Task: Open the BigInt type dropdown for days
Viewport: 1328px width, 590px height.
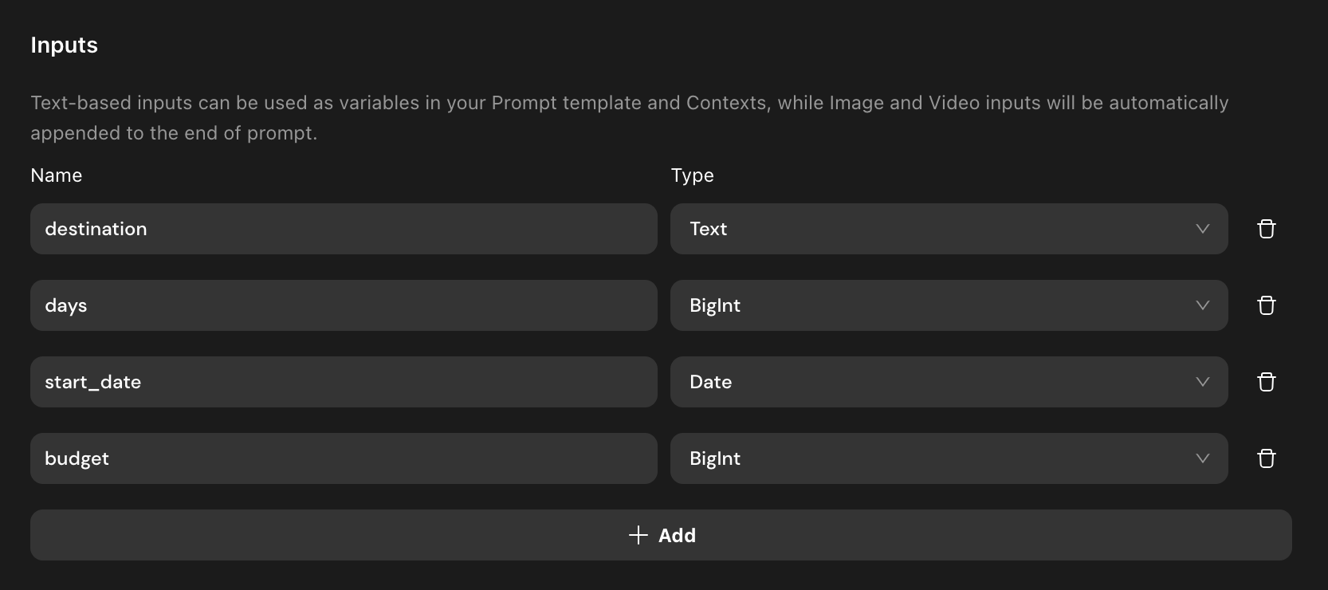Action: (x=949, y=305)
